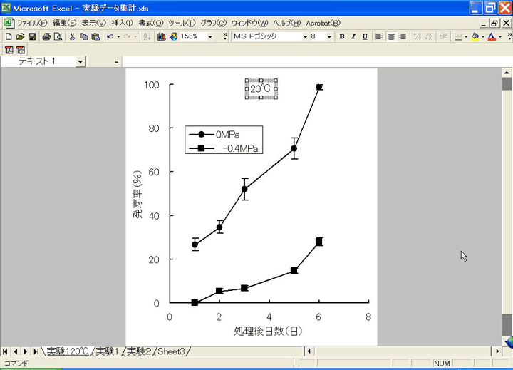Click the Undo arrow icon
The width and height of the screenshot is (513, 370).
point(109,36)
